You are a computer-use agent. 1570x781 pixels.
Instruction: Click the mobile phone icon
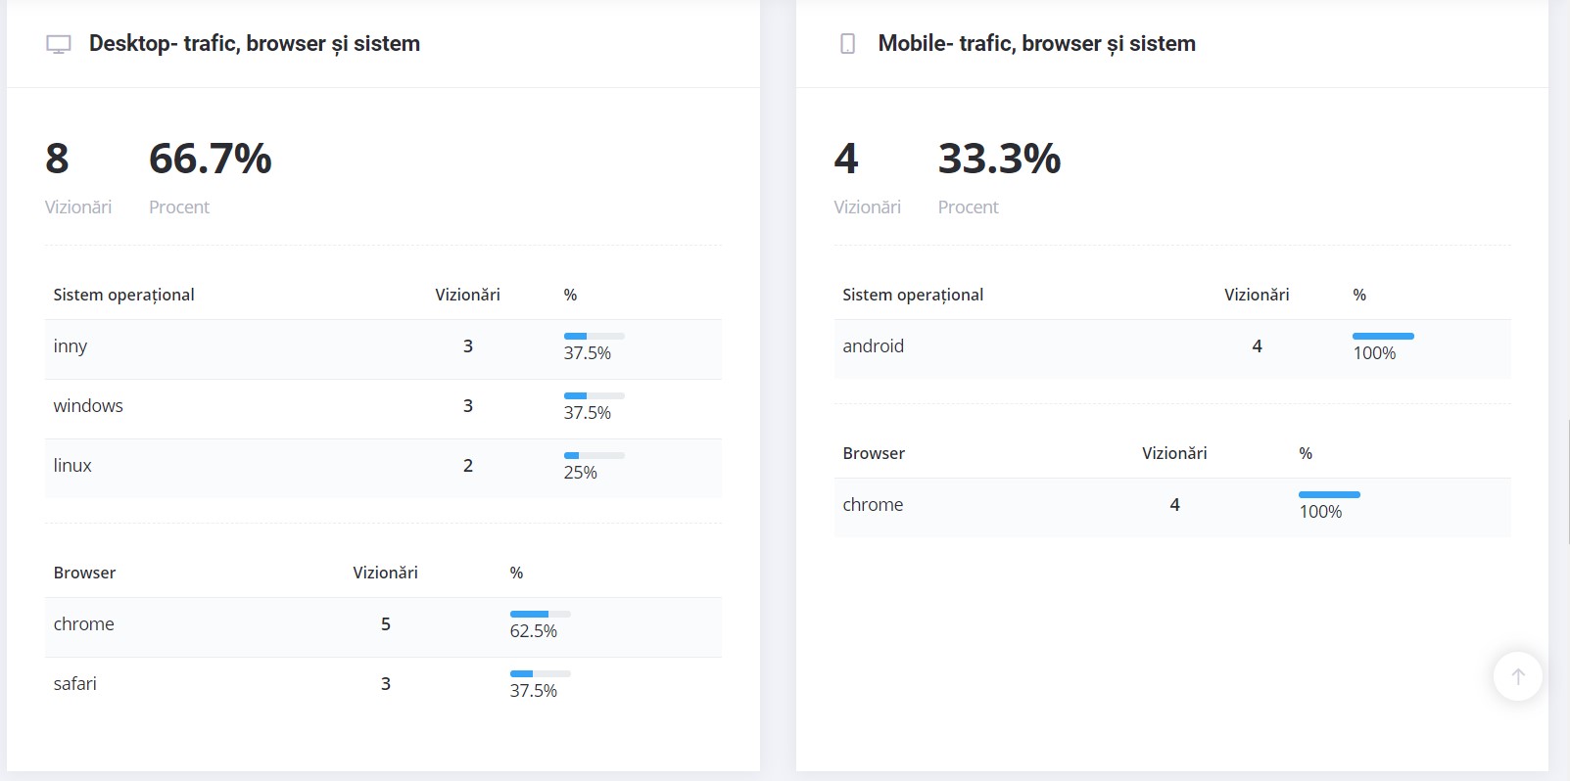click(848, 44)
